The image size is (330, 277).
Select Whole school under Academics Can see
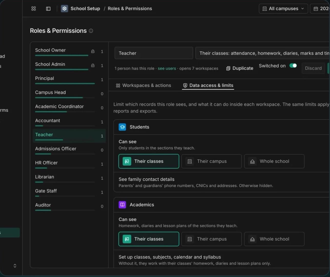coord(274,239)
